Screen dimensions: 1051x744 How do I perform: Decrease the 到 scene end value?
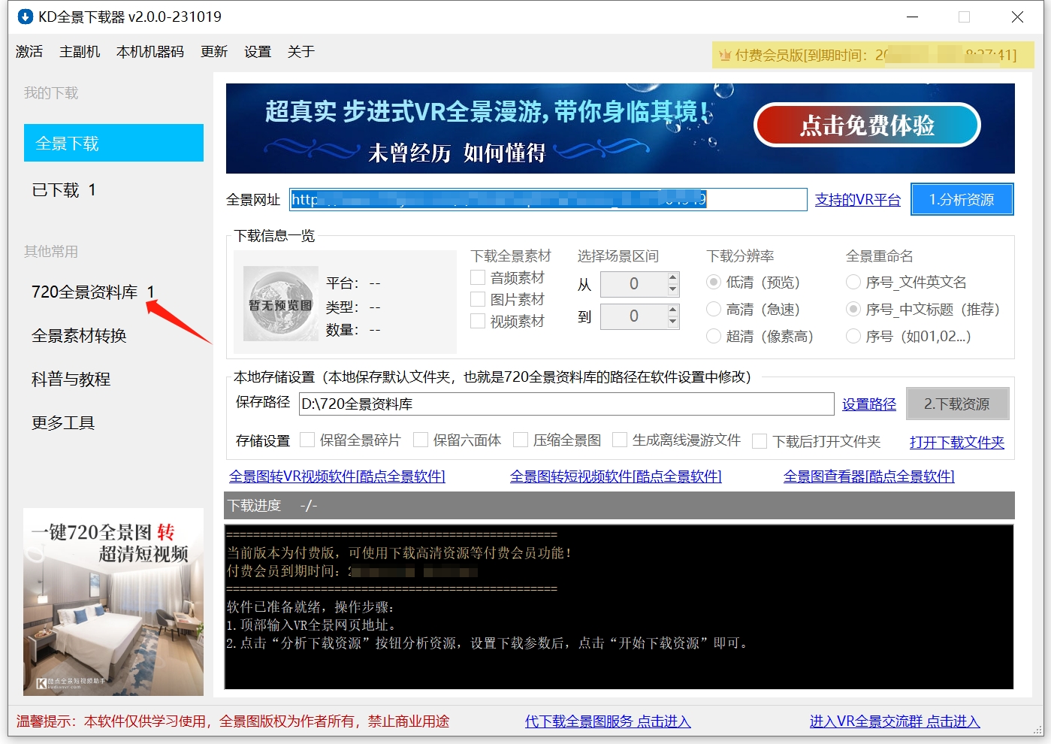click(x=672, y=322)
